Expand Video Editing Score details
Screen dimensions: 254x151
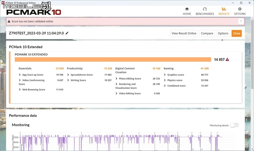(116, 93)
